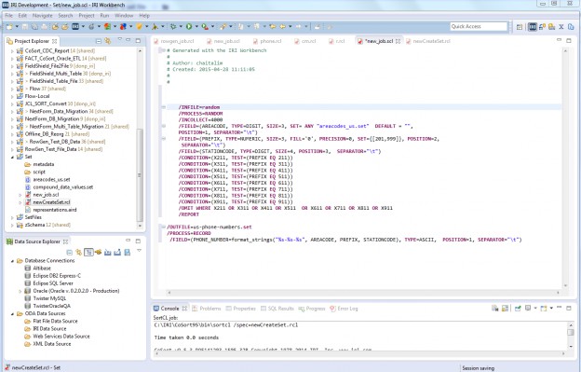Click Link with Editor in Project Explorer

(107, 41)
